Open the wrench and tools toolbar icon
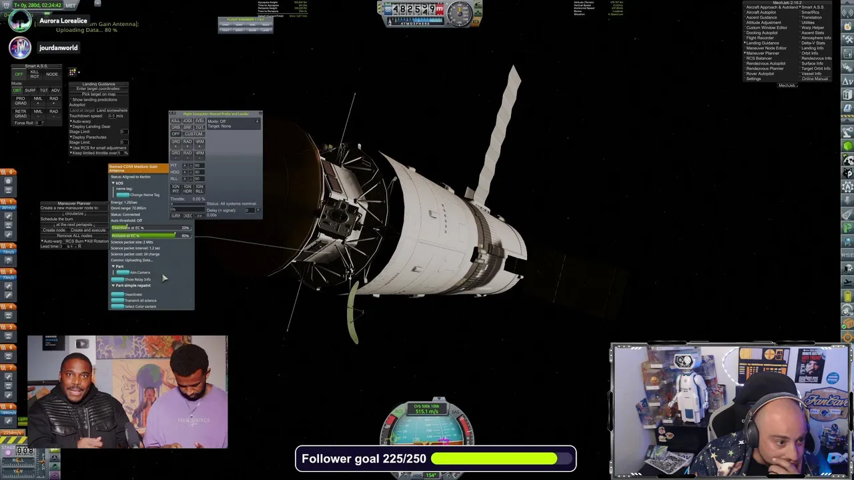 847,40
